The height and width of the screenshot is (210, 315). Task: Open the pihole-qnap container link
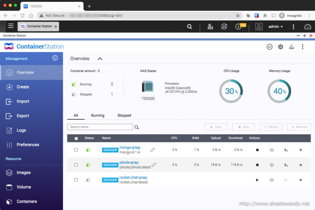pyautogui.click(x=129, y=162)
